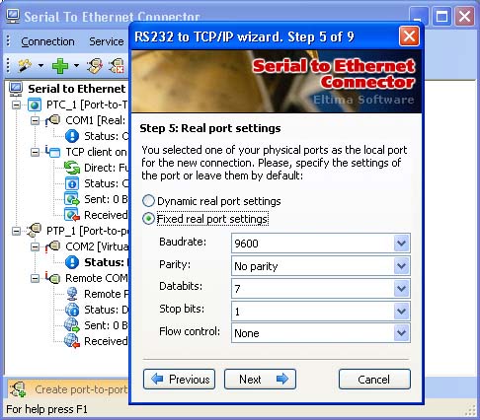
Task: Collapse the PTC_1 tree node
Action: [16, 105]
